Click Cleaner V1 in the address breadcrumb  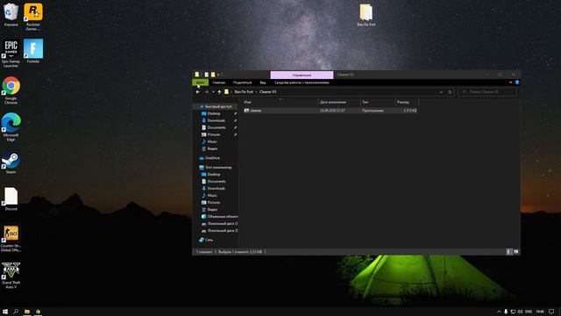267,92
